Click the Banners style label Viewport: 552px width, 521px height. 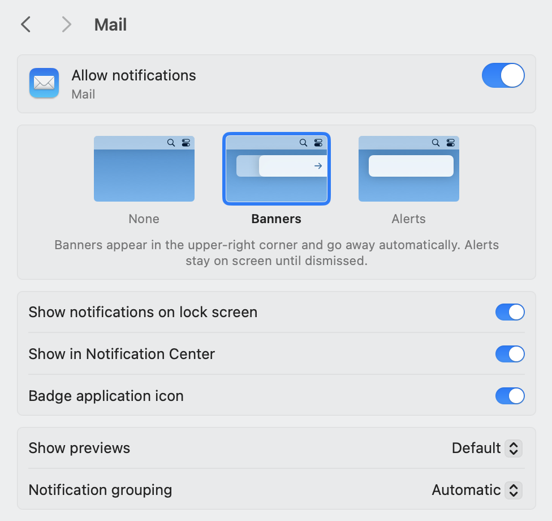(x=277, y=219)
